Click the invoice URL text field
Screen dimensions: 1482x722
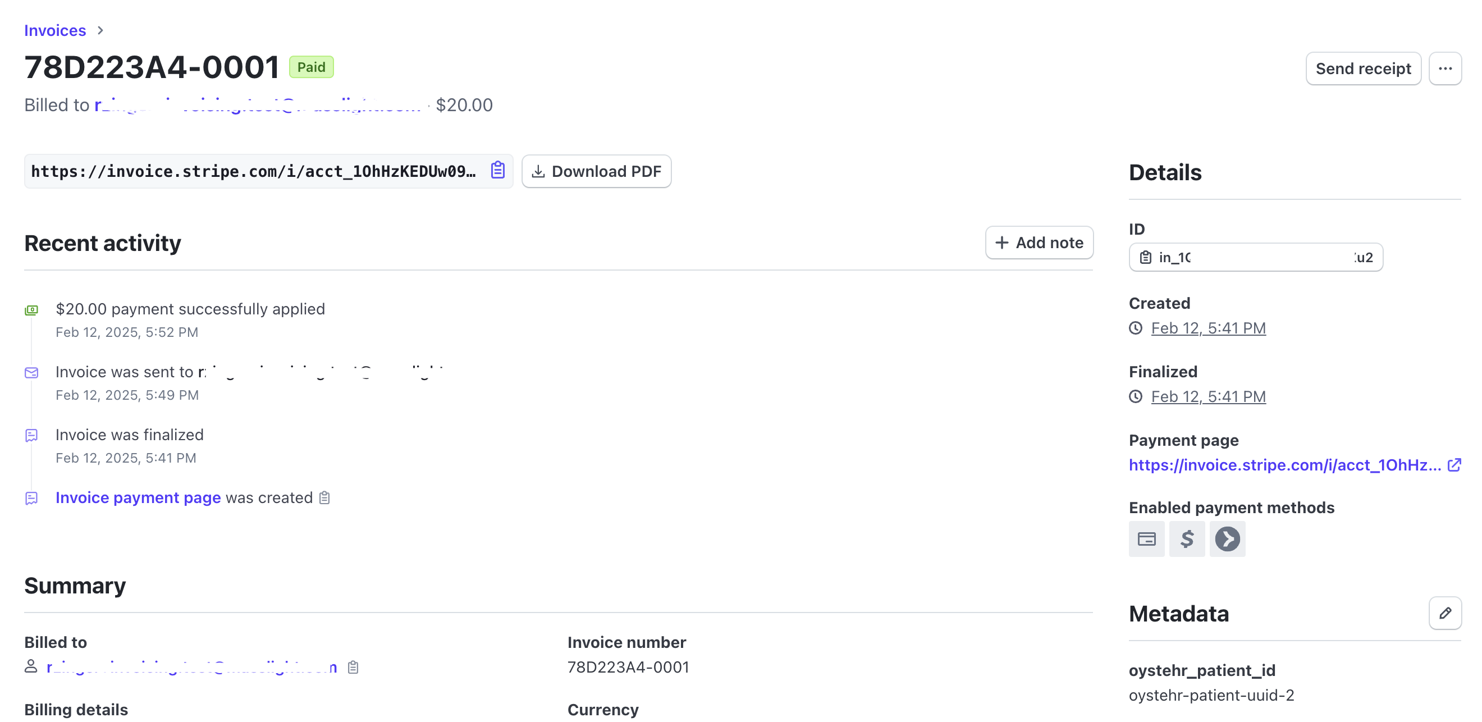coord(253,170)
